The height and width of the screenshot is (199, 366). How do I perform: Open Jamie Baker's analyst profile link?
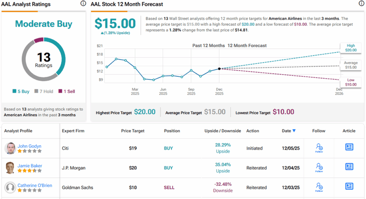click(x=30, y=165)
